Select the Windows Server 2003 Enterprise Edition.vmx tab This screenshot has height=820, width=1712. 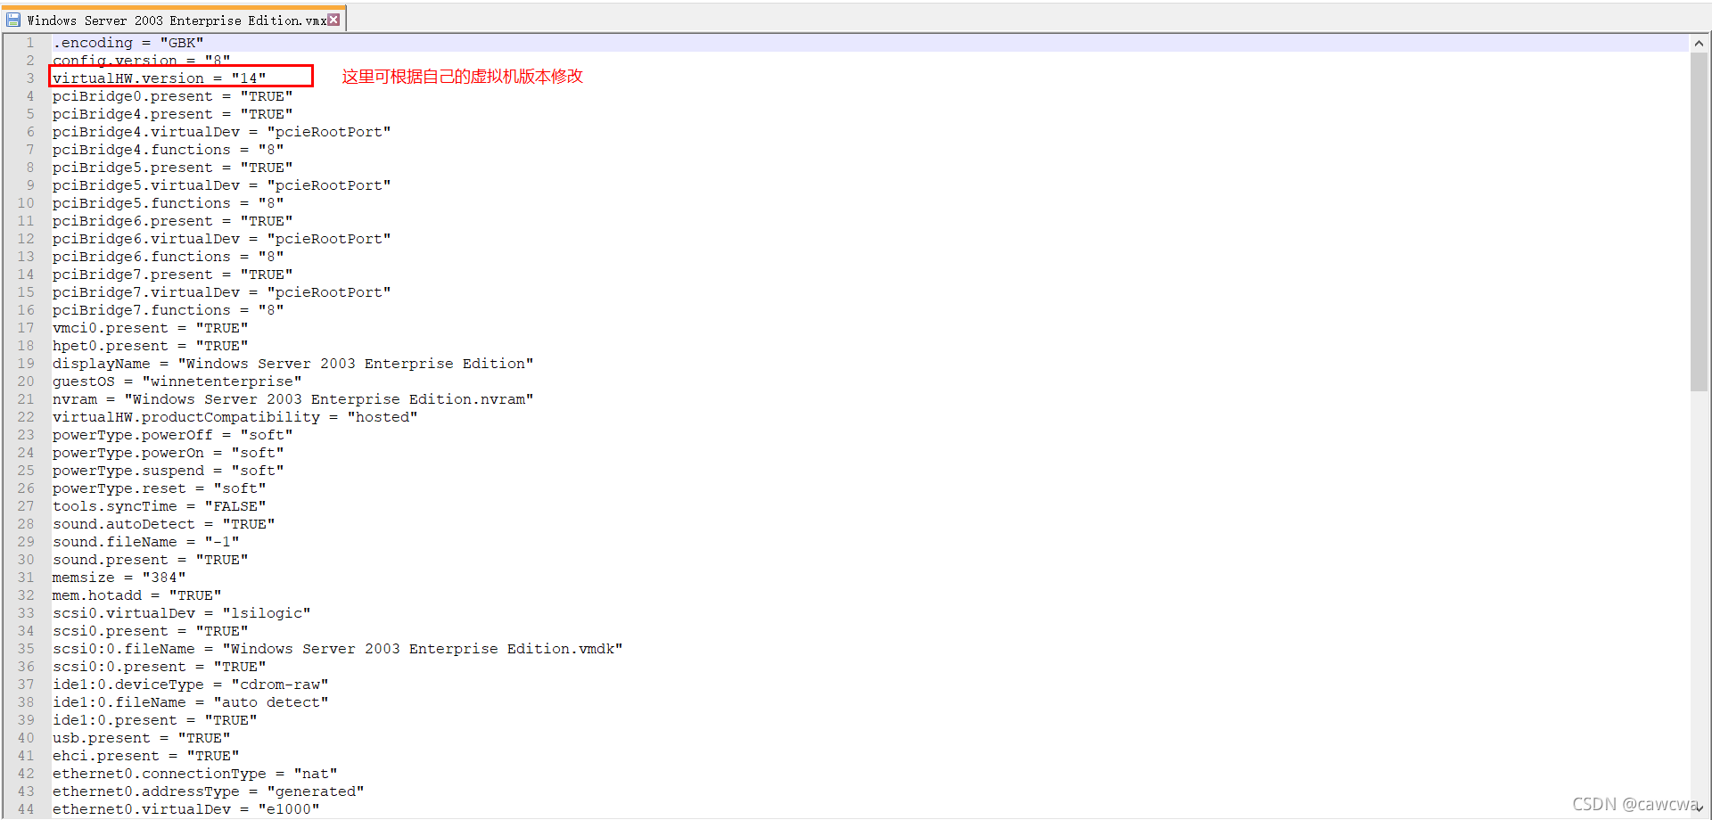tap(173, 20)
